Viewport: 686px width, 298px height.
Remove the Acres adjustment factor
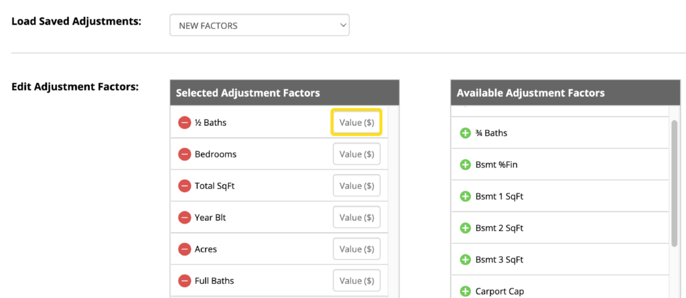pos(185,249)
